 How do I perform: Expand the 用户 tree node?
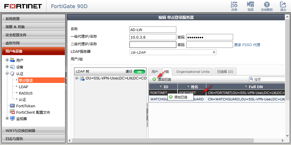7,60
